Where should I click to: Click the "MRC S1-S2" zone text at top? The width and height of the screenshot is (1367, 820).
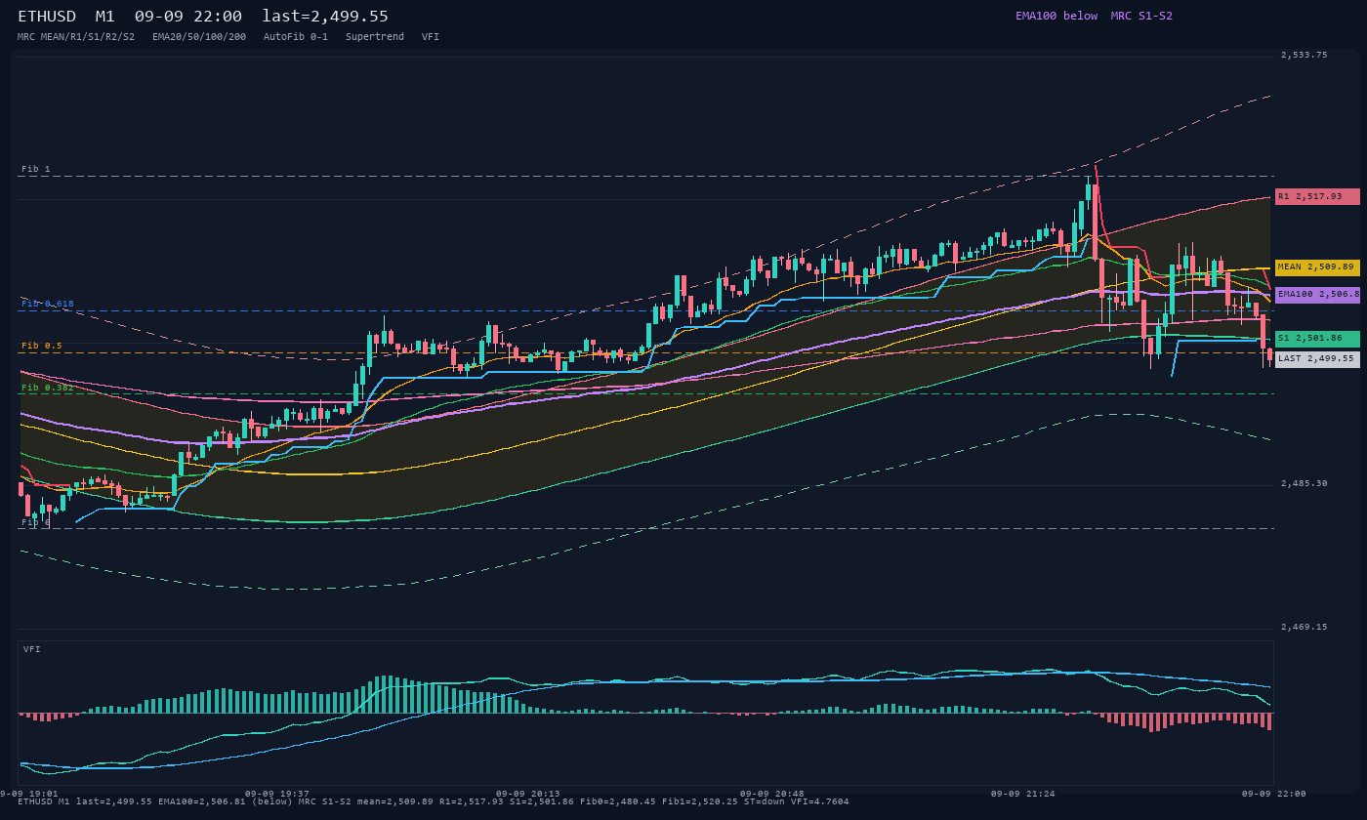coord(1141,16)
